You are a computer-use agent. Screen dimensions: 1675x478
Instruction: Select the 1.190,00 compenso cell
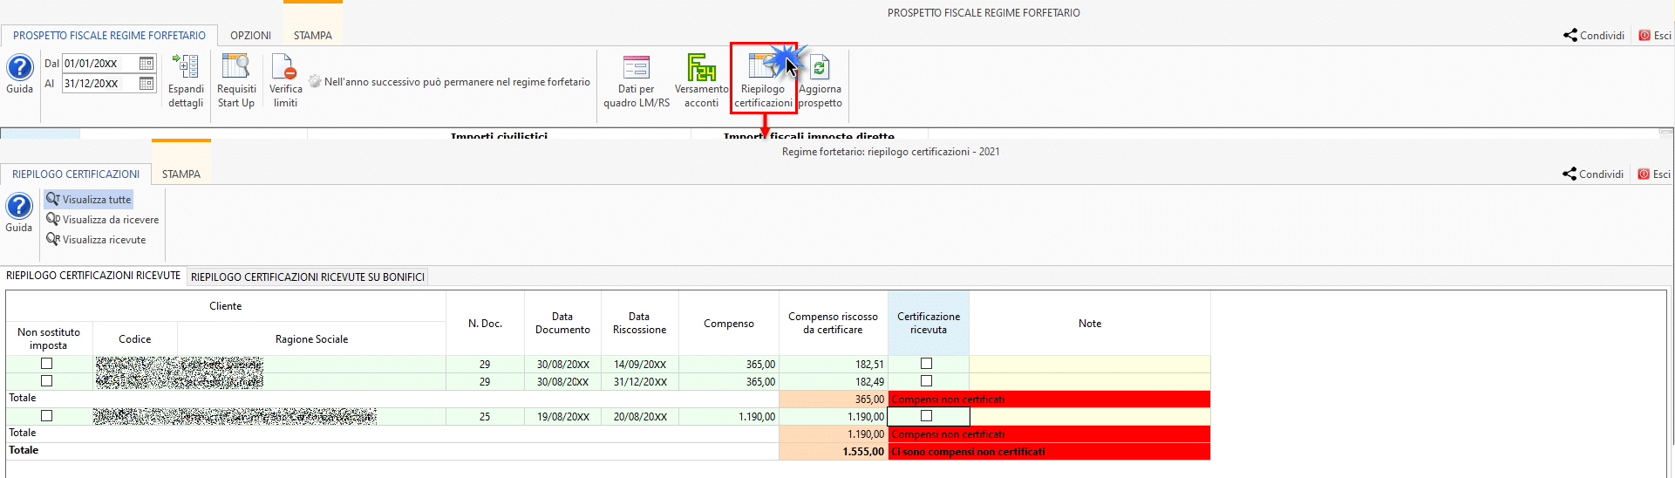(729, 417)
